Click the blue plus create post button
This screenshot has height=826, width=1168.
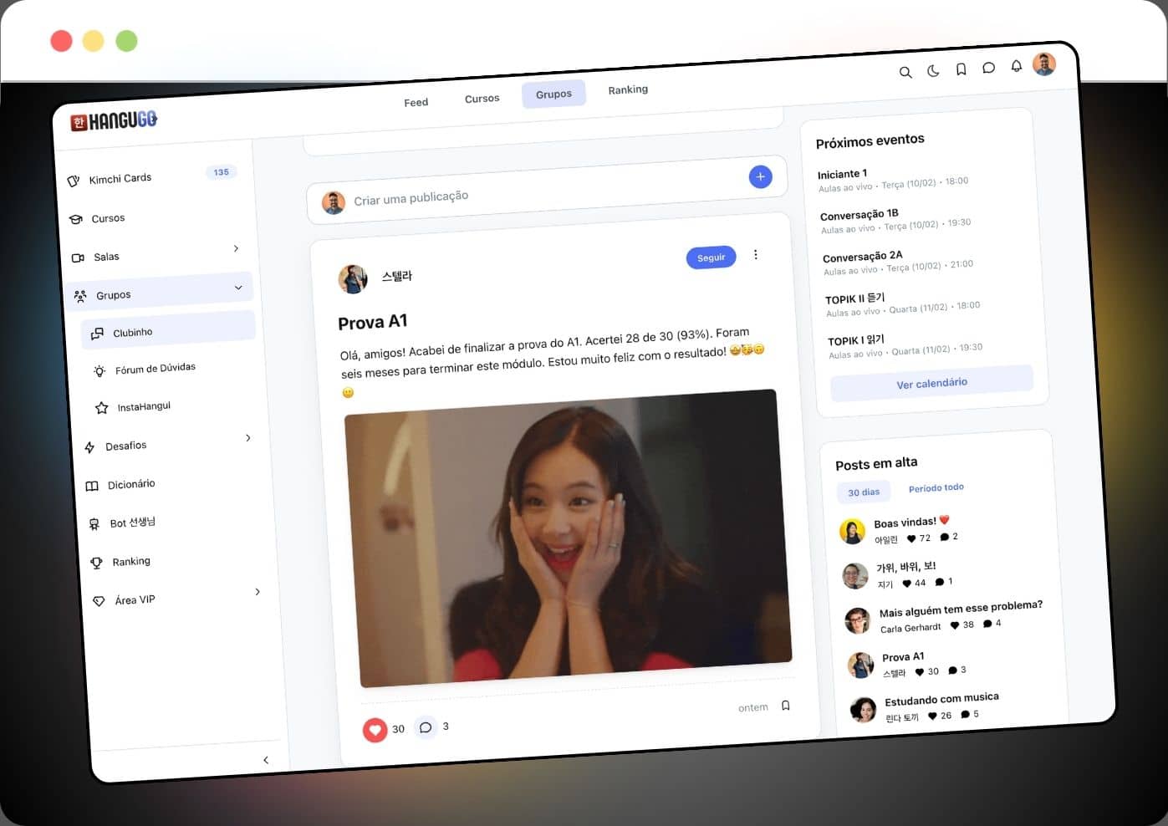[x=760, y=177]
